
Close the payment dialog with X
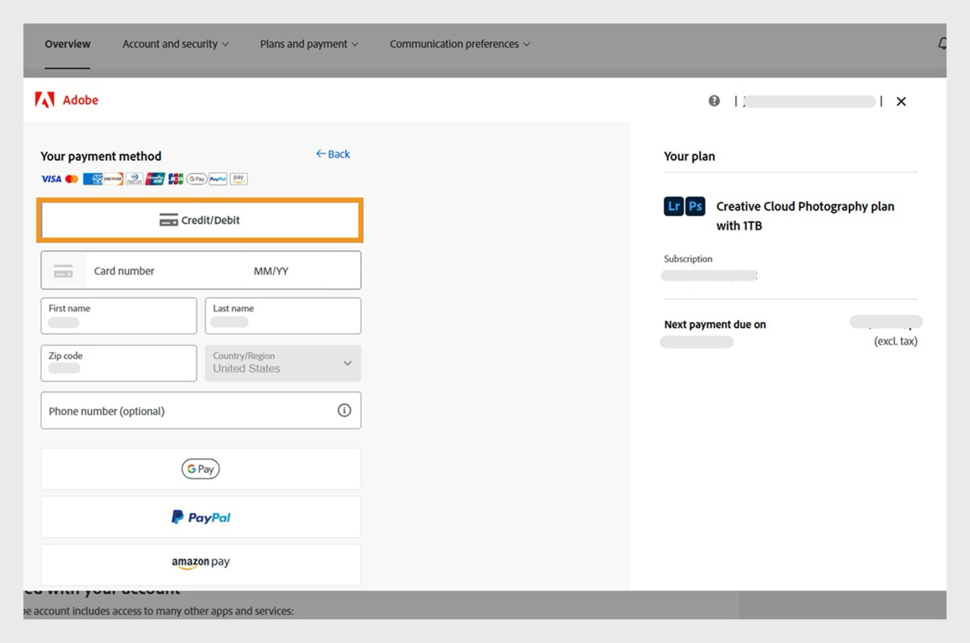(901, 102)
